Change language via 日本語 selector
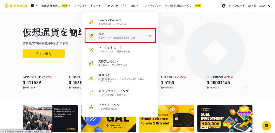The height and width of the screenshot is (133, 275). tap(252, 6)
